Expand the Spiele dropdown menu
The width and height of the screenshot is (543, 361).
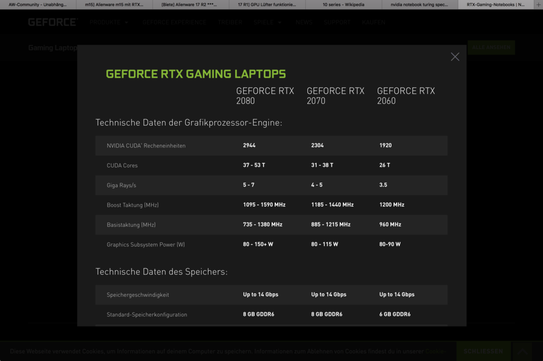268,22
